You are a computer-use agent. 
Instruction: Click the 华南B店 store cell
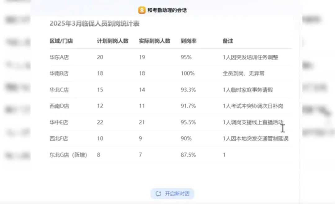coord(59,74)
